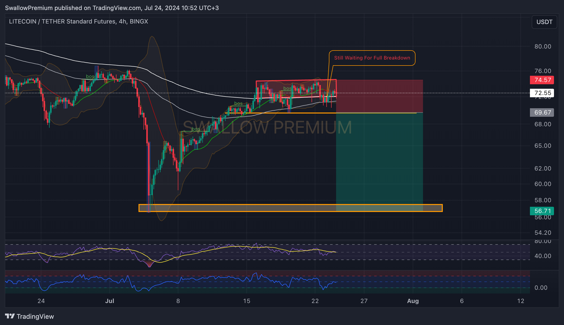Click the 60.00 price axis label
The height and width of the screenshot is (325, 564).
[543, 184]
